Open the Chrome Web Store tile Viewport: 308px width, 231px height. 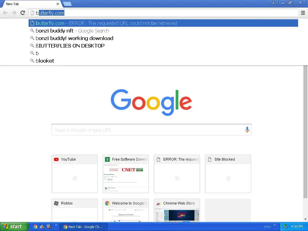pos(177,210)
